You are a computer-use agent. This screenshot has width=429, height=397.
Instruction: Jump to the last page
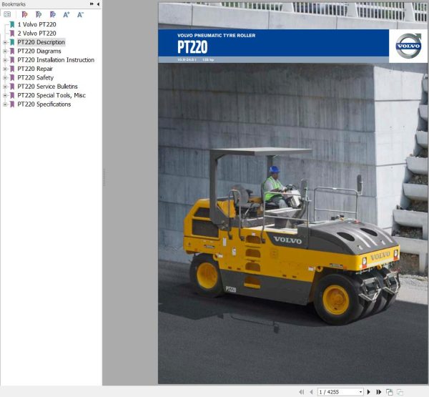pos(379,392)
